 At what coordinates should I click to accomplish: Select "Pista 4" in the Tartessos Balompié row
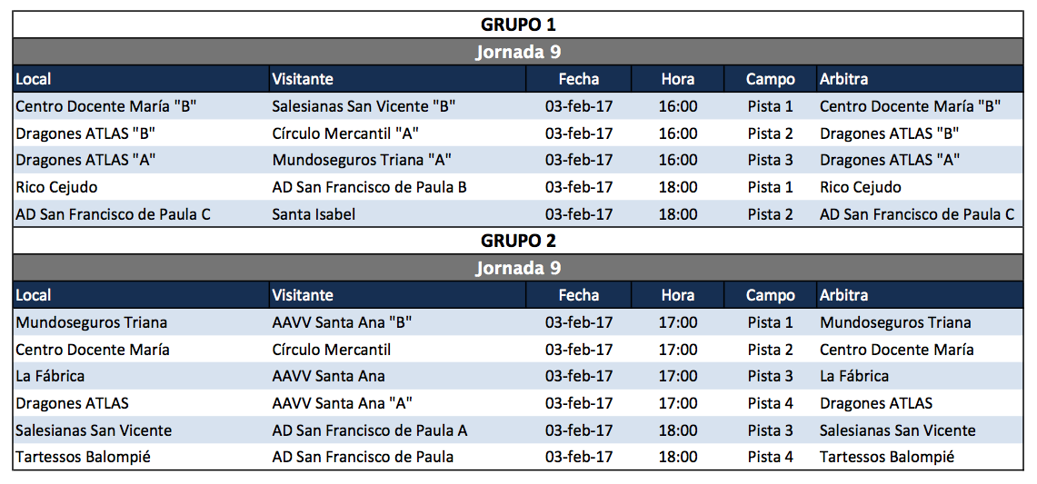[x=770, y=457]
